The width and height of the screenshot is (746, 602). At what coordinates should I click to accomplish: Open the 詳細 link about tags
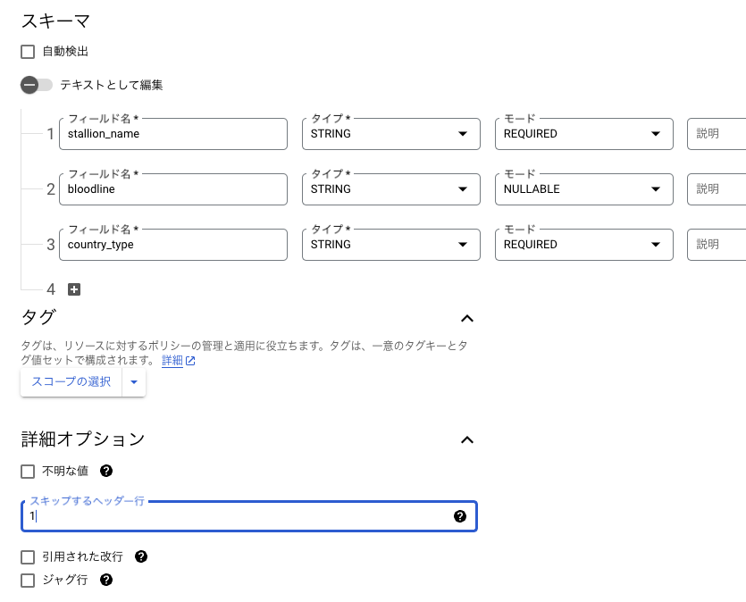pyautogui.click(x=172, y=361)
